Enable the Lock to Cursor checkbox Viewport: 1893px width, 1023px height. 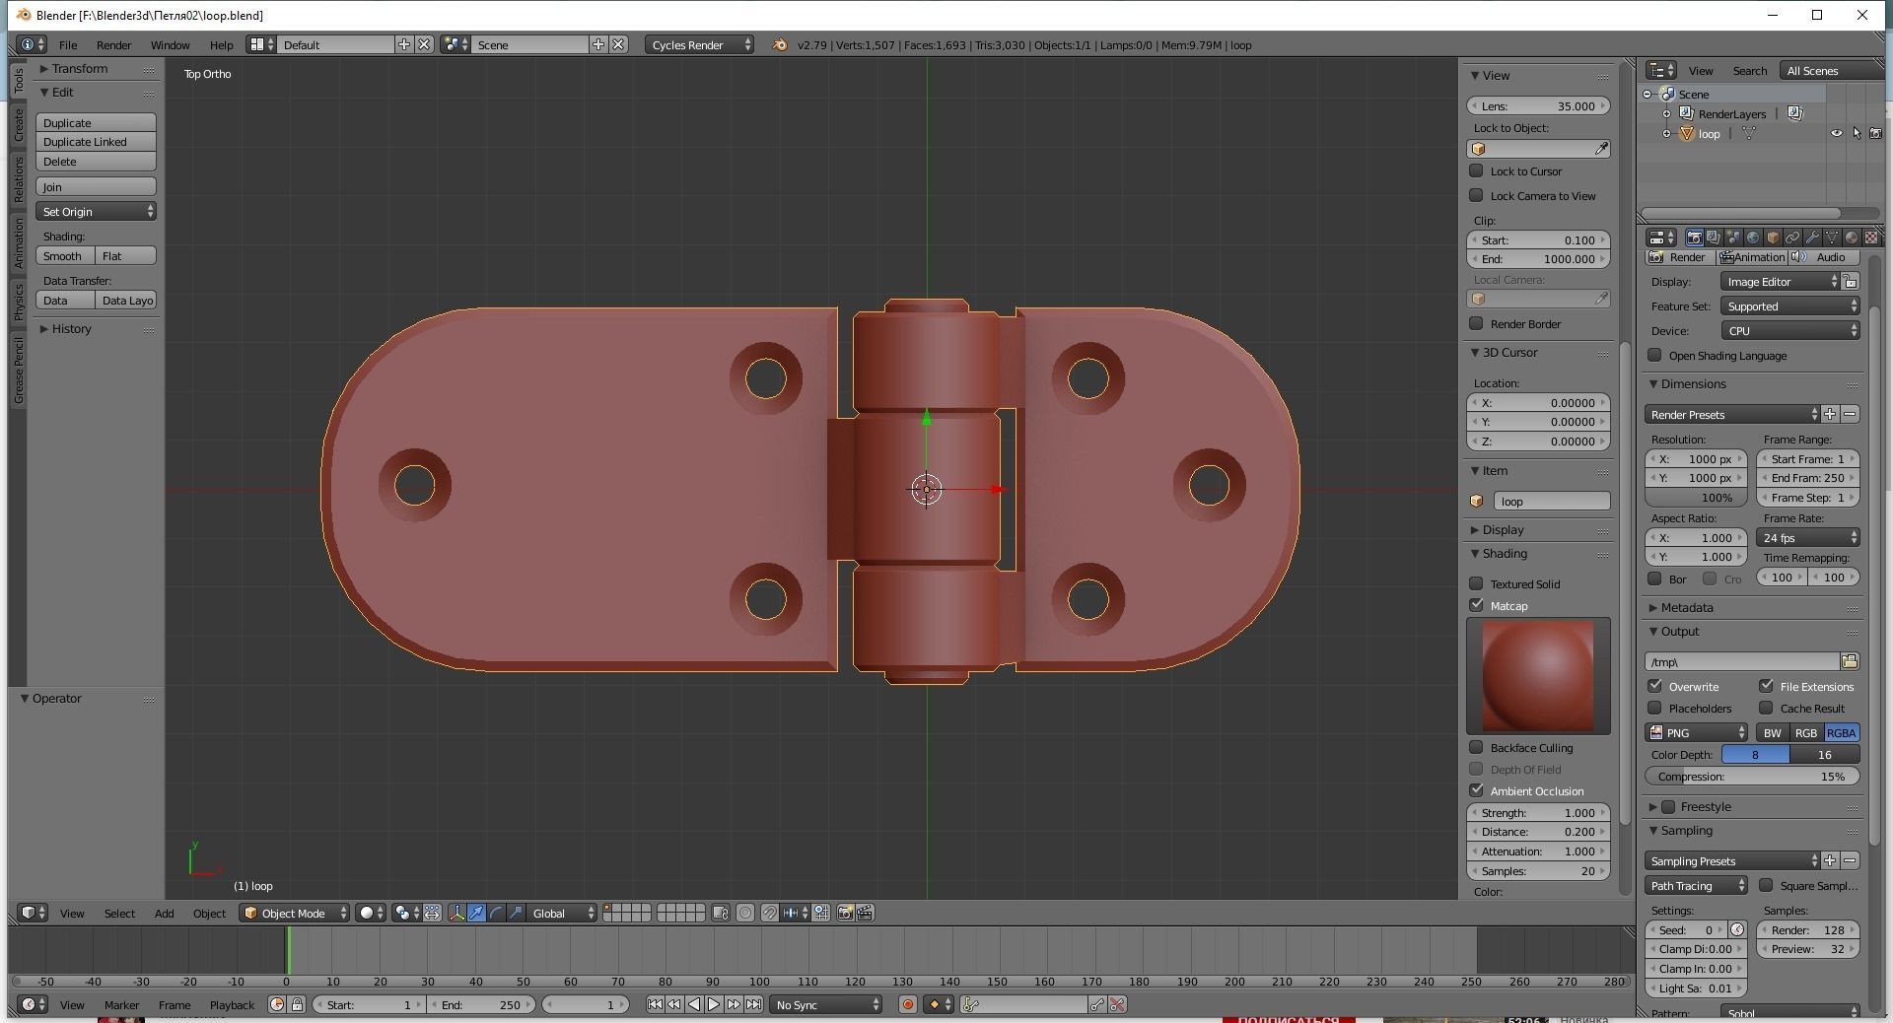(1476, 170)
